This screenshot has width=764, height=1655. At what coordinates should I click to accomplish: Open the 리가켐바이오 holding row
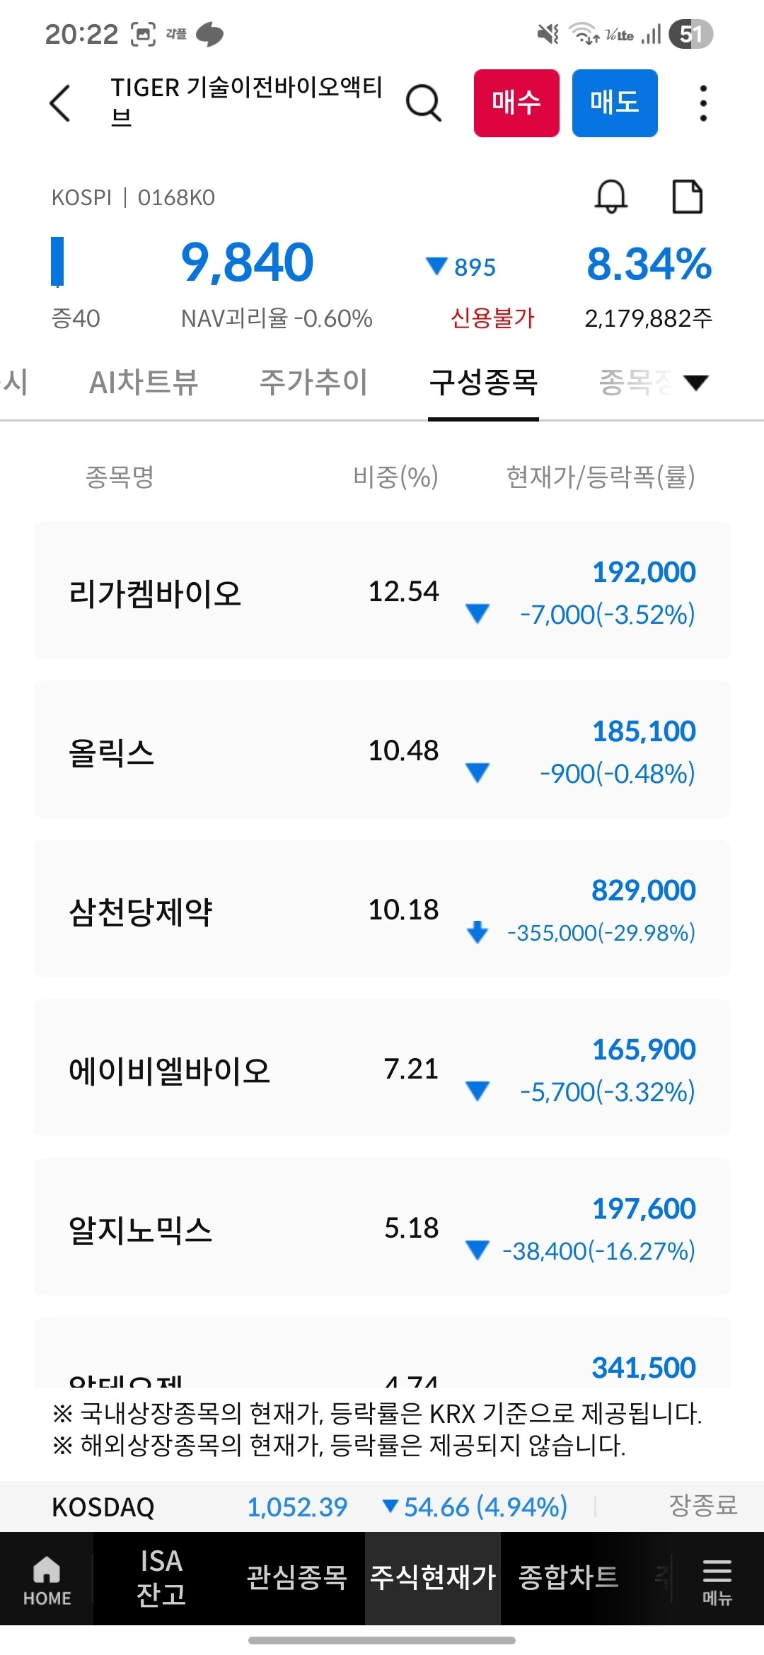(382, 591)
